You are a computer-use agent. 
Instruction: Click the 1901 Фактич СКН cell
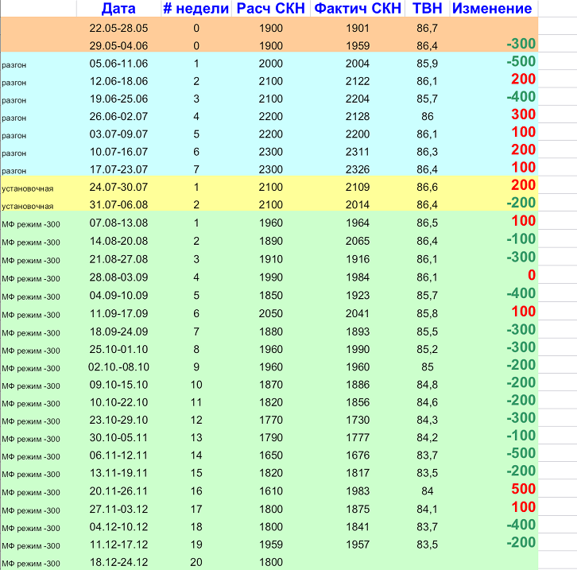click(358, 29)
